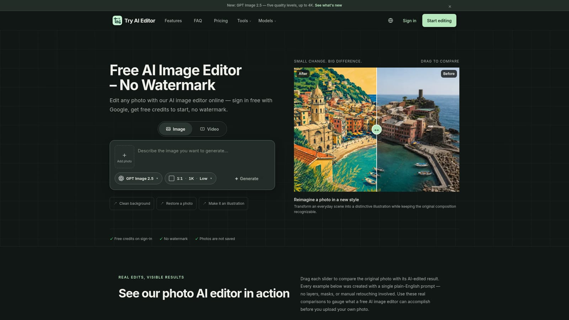The width and height of the screenshot is (569, 320).
Task: Click the sparkle icon beside Generate
Action: click(236, 179)
